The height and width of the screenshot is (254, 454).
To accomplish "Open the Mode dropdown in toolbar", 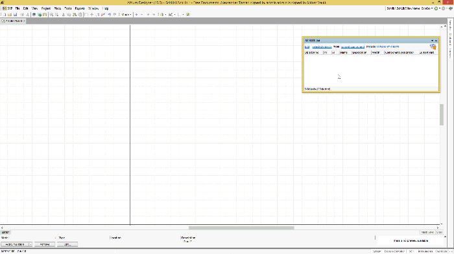I will click(126, 14).
